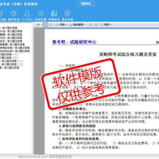
Task: Click heading 5. 如何评价谈判目标的选择
Action: click(79, 139)
